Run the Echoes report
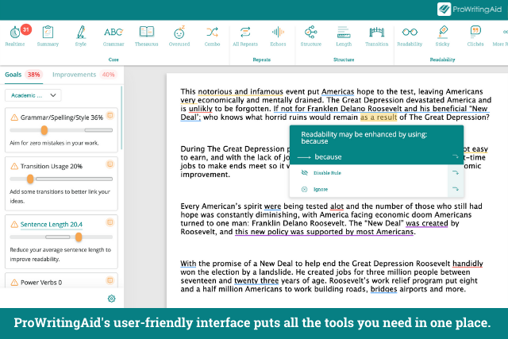Viewport: 508px width, 339px height. pyautogui.click(x=278, y=36)
